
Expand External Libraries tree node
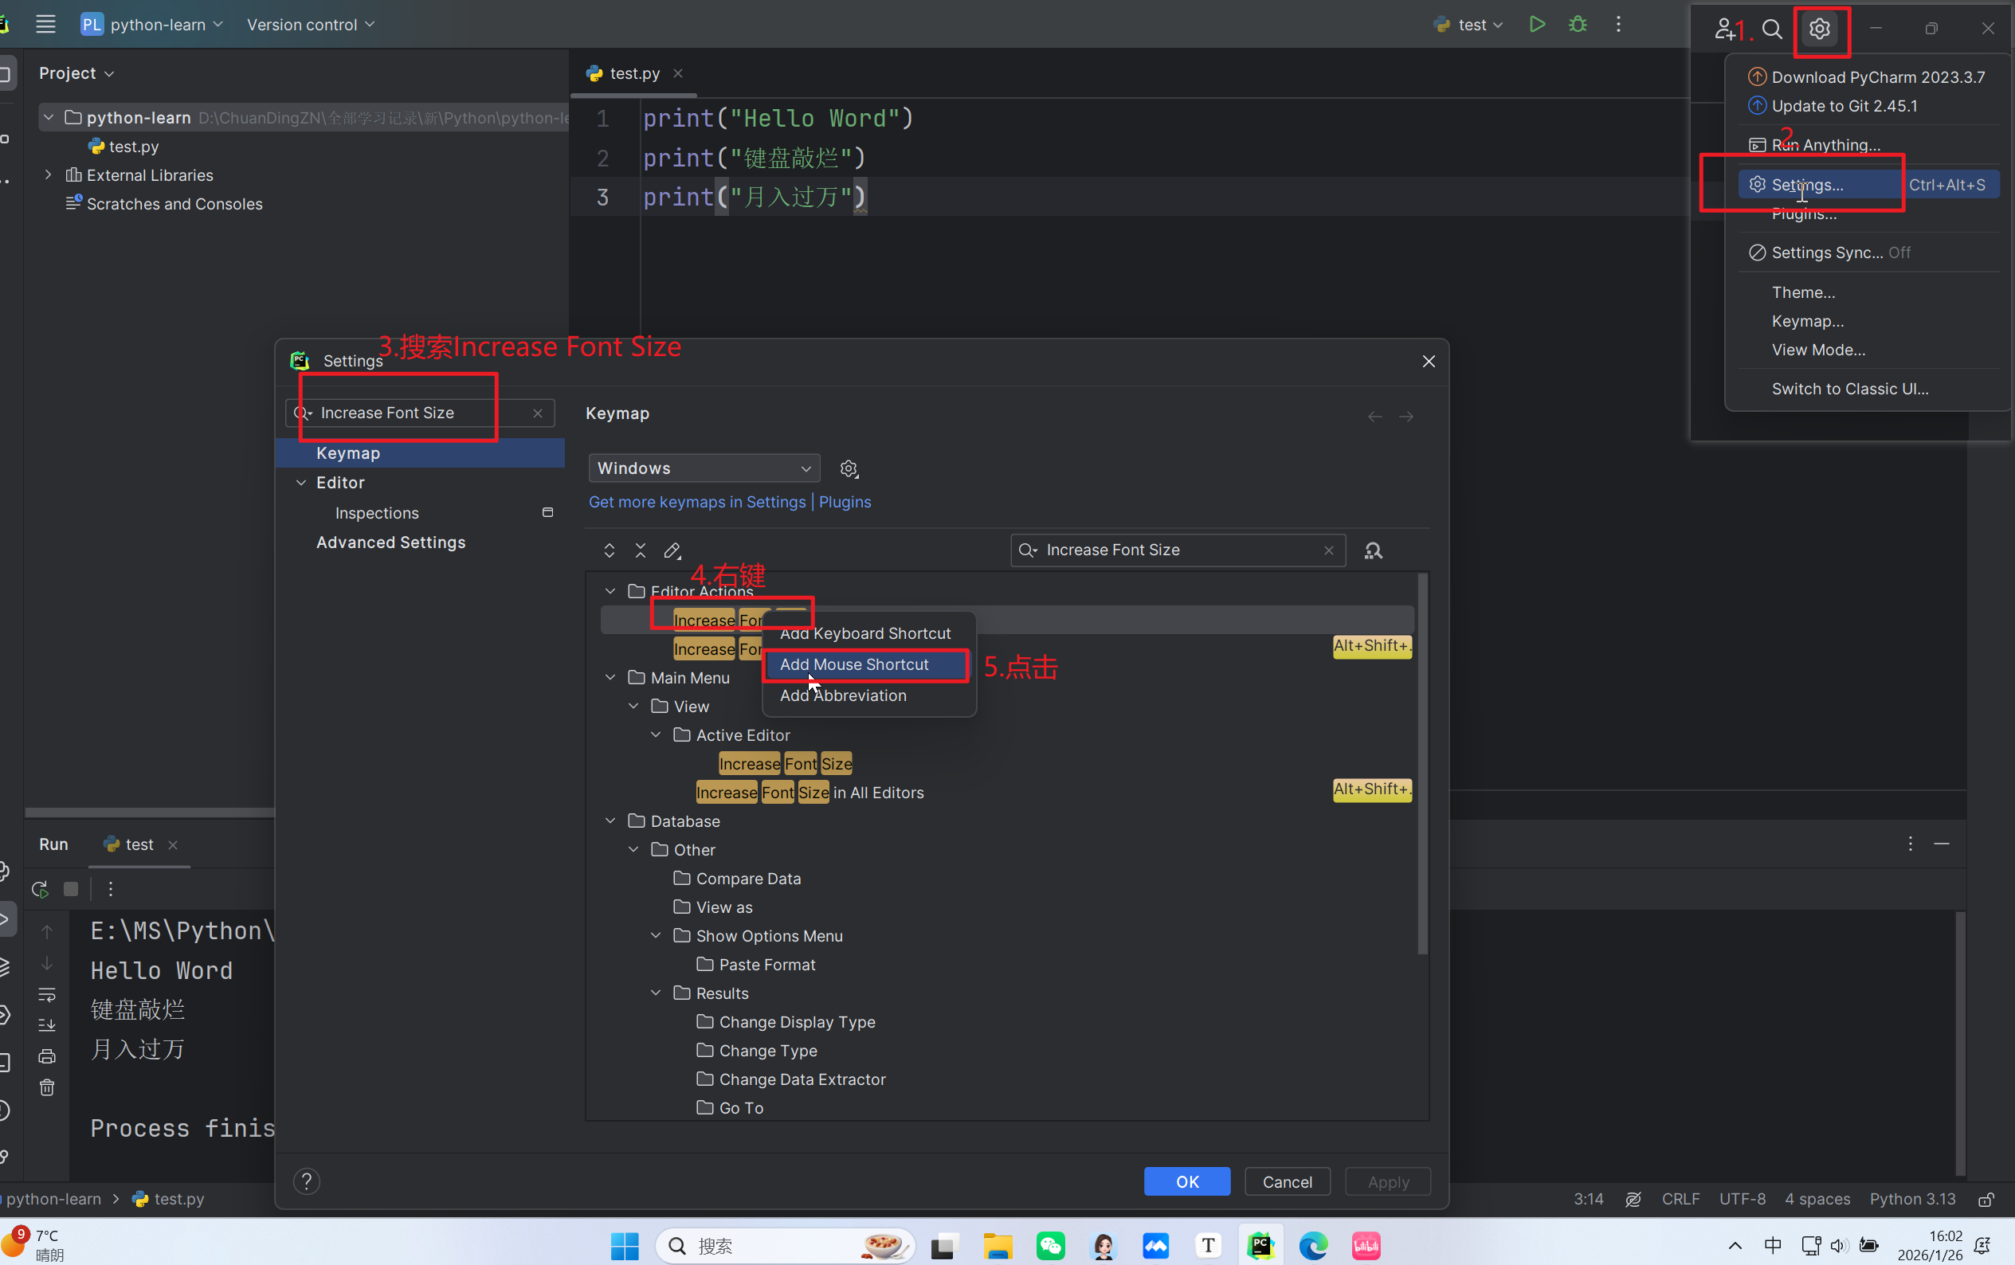pyautogui.click(x=49, y=175)
